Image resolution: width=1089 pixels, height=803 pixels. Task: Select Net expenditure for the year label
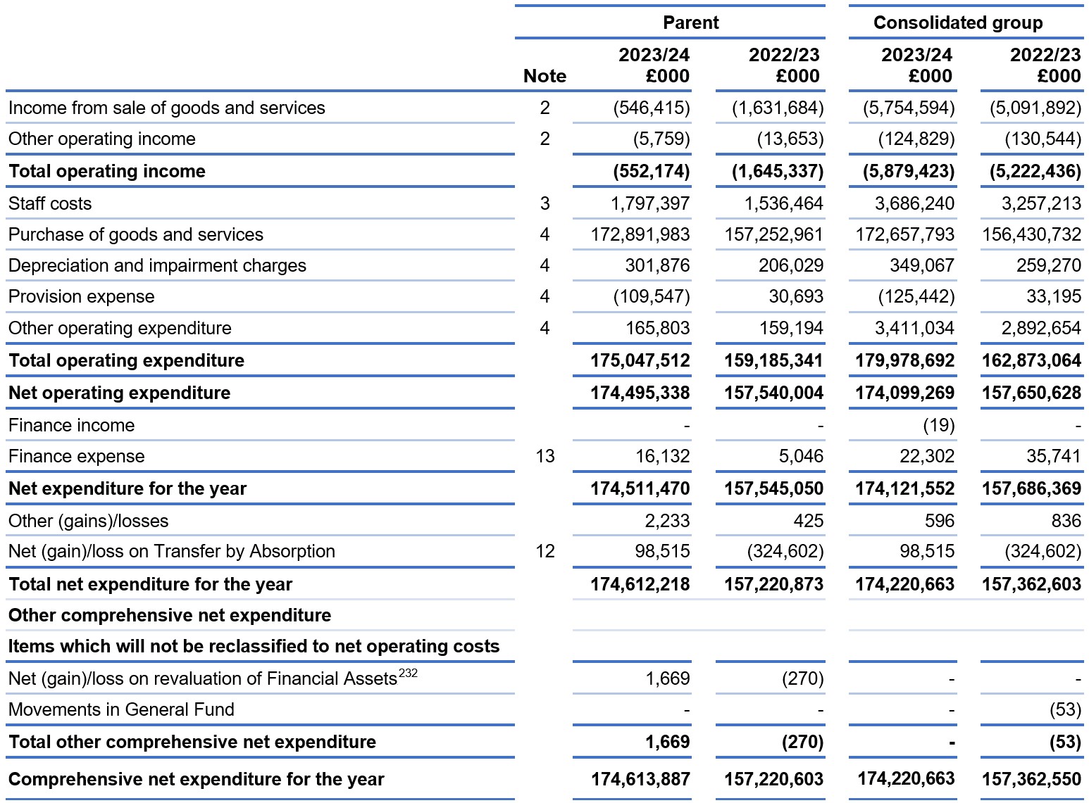pyautogui.click(x=127, y=488)
